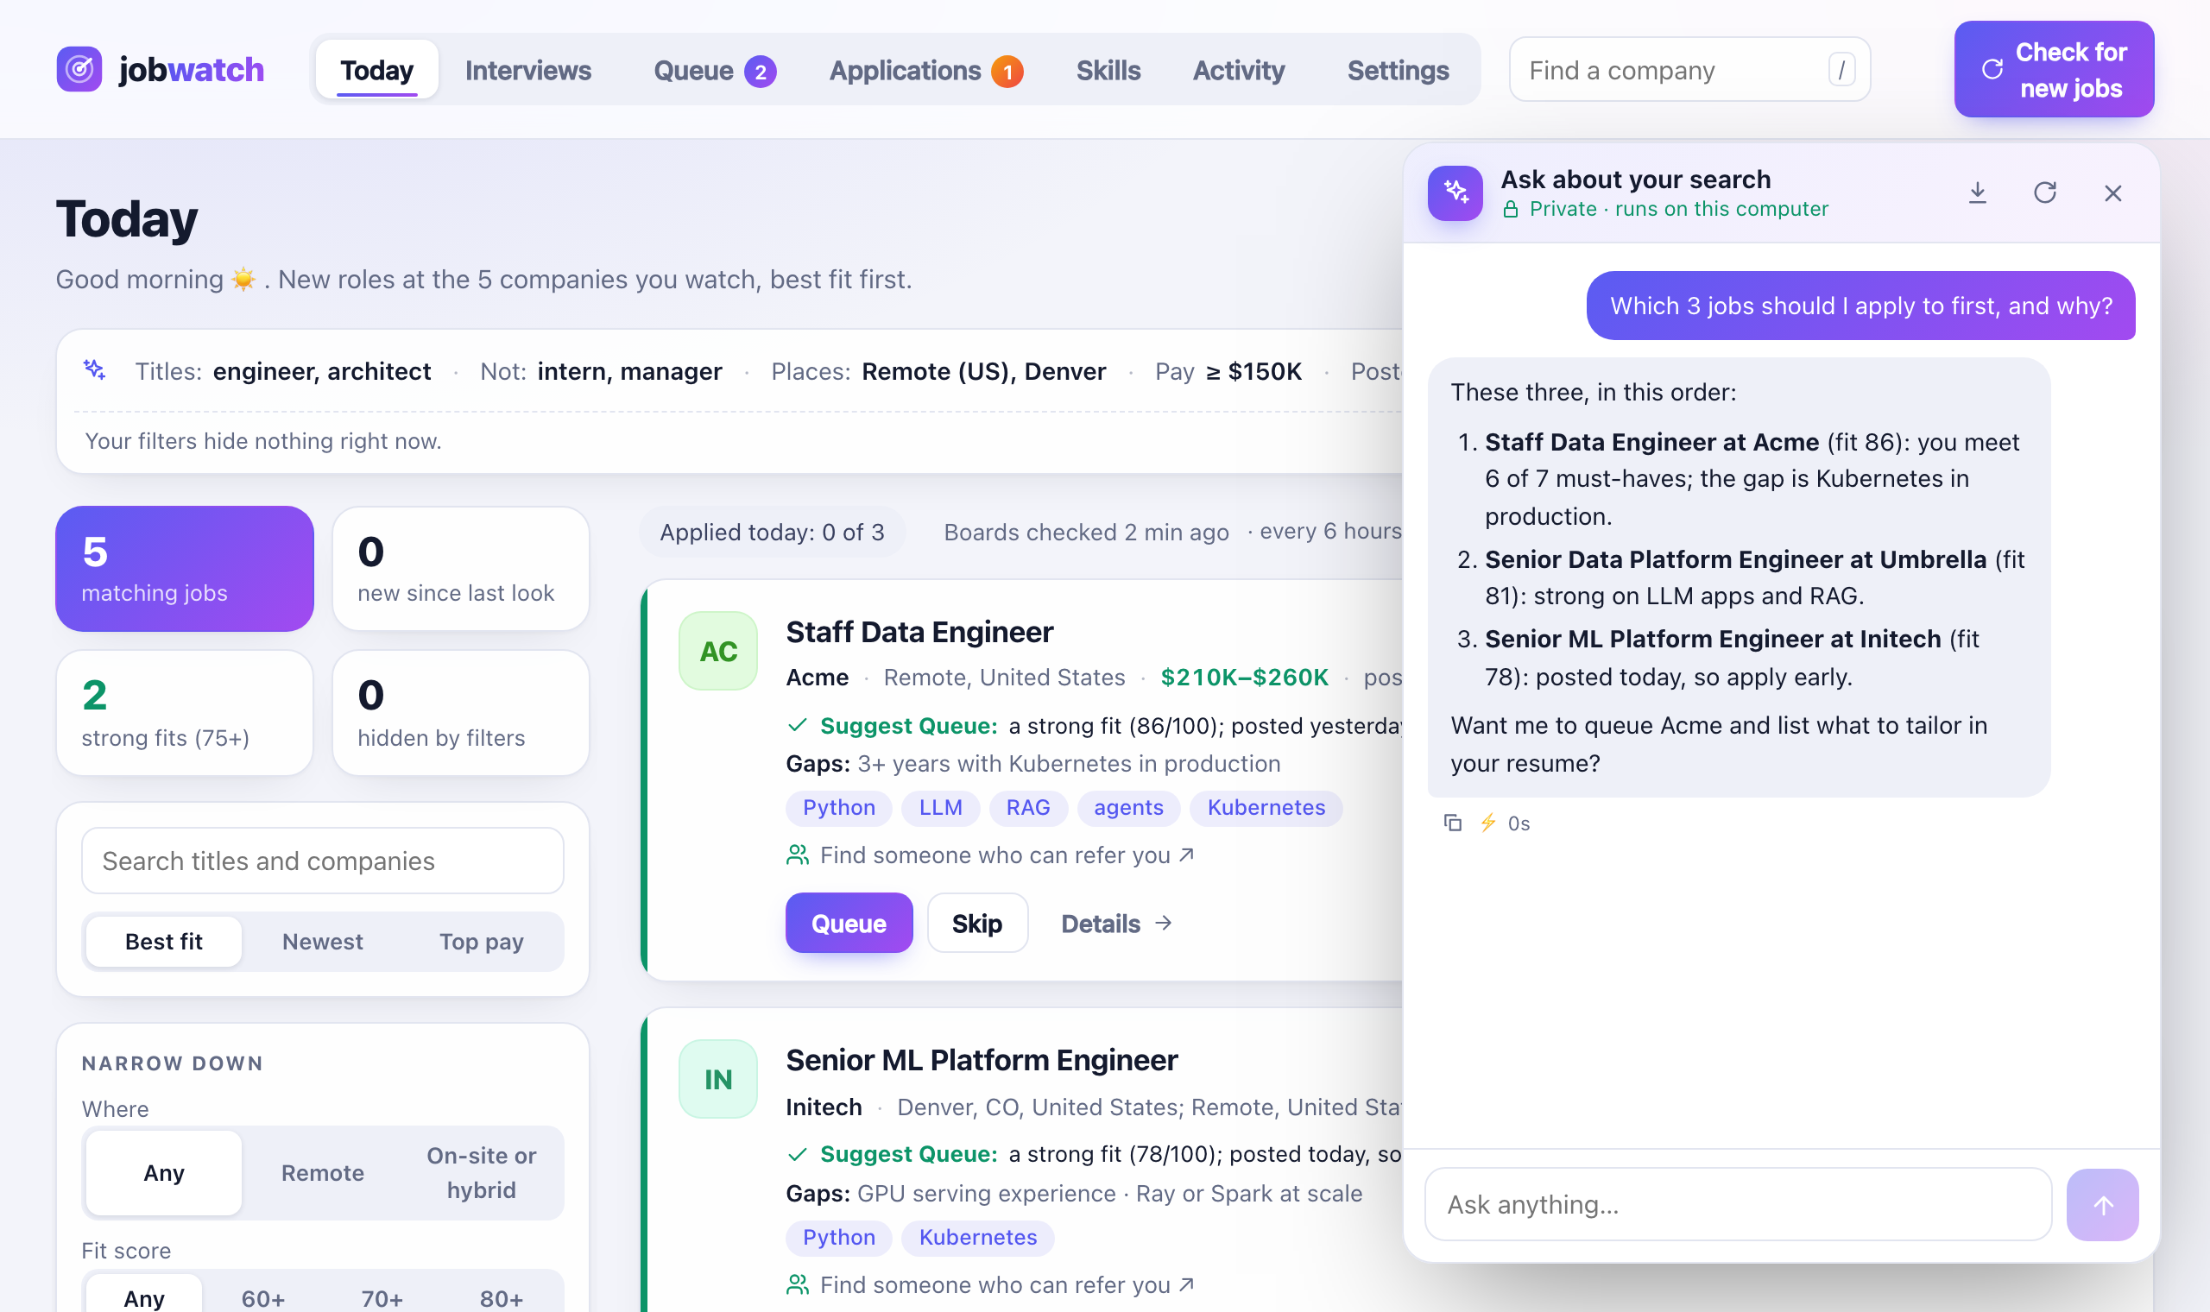Click the Search titles and companies field
The image size is (2210, 1312).
tap(323, 861)
